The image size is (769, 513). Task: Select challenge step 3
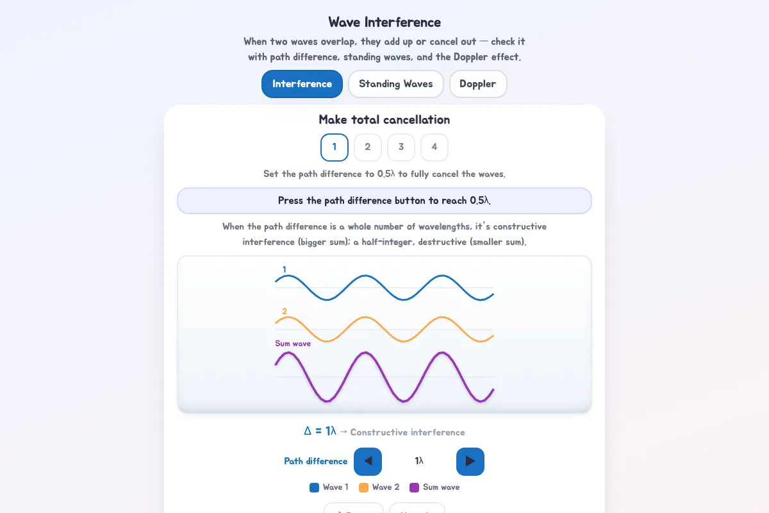point(401,147)
